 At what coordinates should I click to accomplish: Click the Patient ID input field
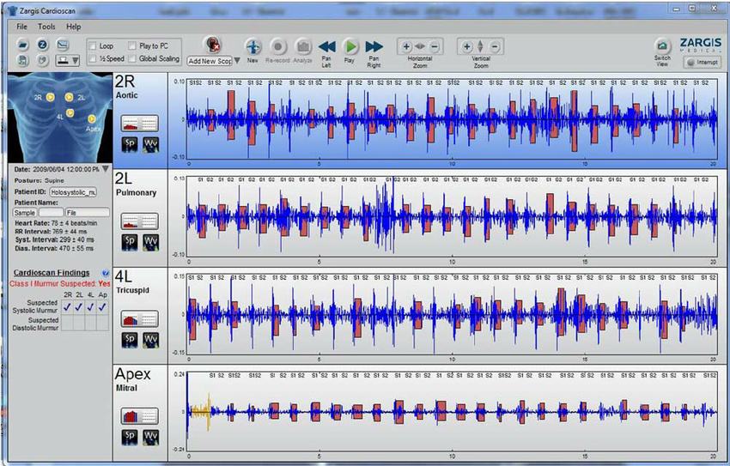coord(74,193)
